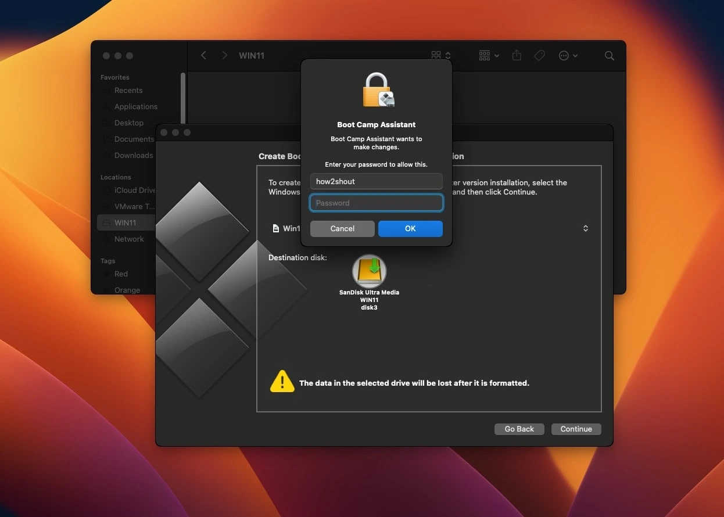Viewport: 724px width, 517px height.
Task: Click the Go Back button
Action: 519,429
